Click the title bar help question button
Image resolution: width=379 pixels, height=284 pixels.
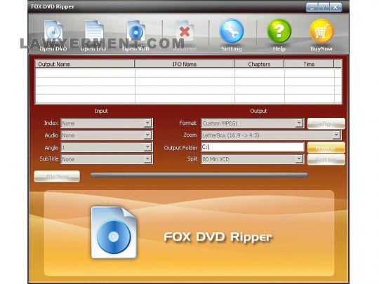coord(324,7)
